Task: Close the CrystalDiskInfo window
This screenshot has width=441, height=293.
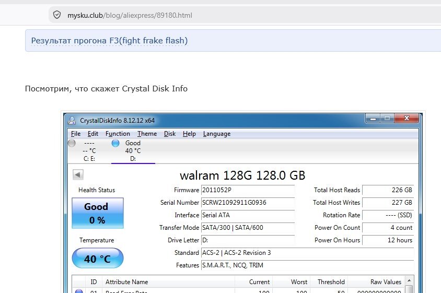Action: click(407, 119)
